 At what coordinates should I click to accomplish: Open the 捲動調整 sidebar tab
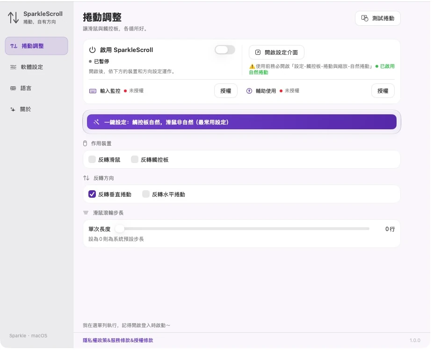coord(36,46)
